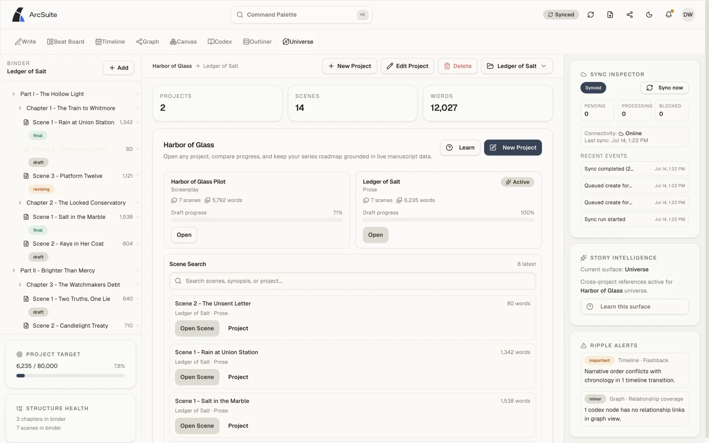
Task: Click Ledger of Salt draft progress bar
Action: pos(449,220)
